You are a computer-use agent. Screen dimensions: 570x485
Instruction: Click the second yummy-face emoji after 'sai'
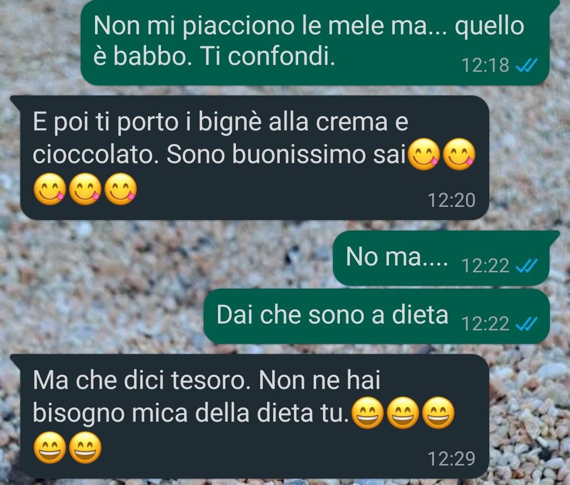(x=460, y=155)
